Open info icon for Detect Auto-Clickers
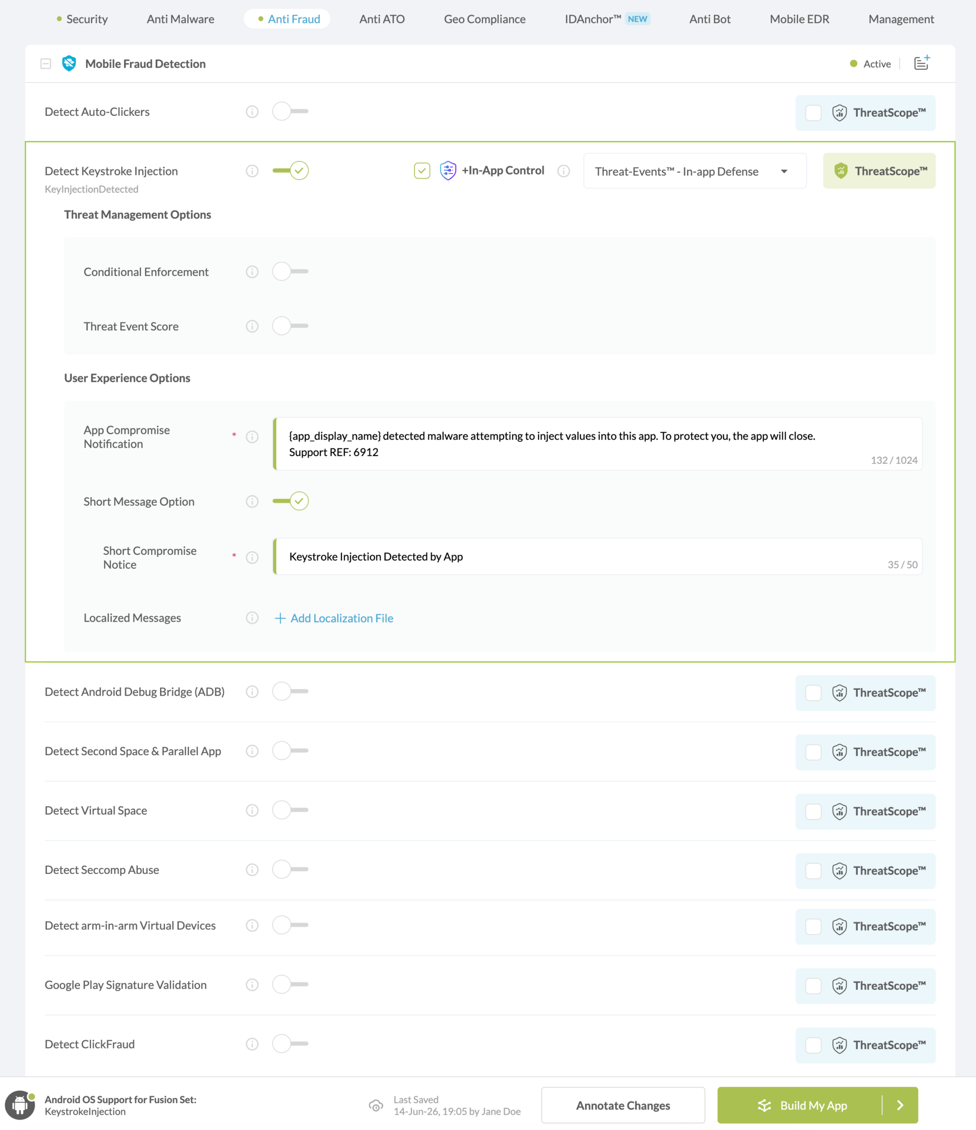The image size is (976, 1130). (x=252, y=112)
